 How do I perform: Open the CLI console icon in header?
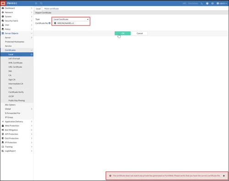[202, 3]
